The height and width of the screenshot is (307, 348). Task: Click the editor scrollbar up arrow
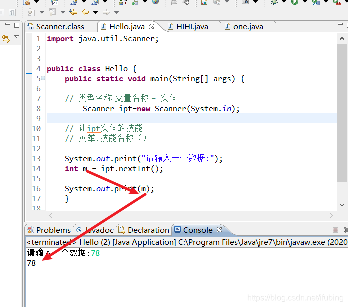[342, 39]
